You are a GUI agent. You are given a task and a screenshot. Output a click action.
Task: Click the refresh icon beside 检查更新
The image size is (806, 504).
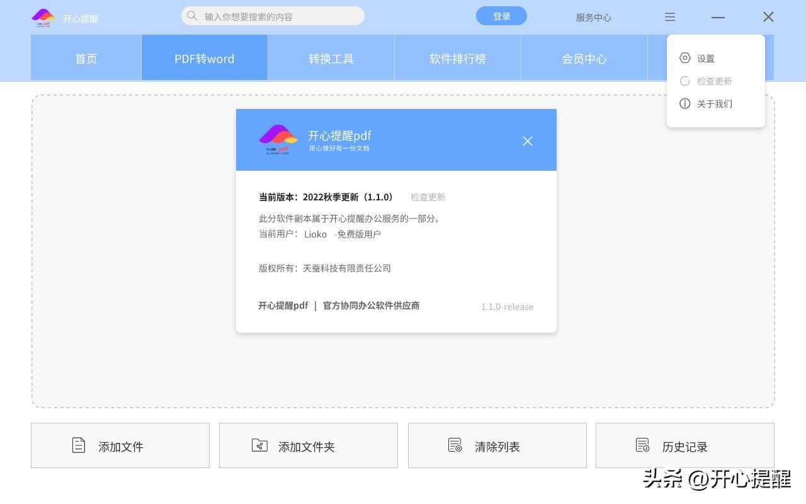[x=685, y=81]
